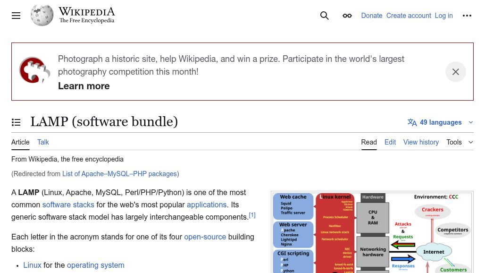
Task: Open appearance settings with the glasses icon
Action: click(x=347, y=16)
